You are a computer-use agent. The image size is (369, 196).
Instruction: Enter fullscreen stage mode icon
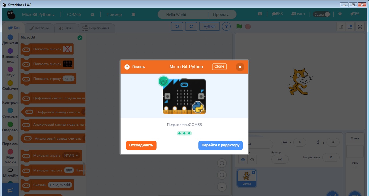360,27
